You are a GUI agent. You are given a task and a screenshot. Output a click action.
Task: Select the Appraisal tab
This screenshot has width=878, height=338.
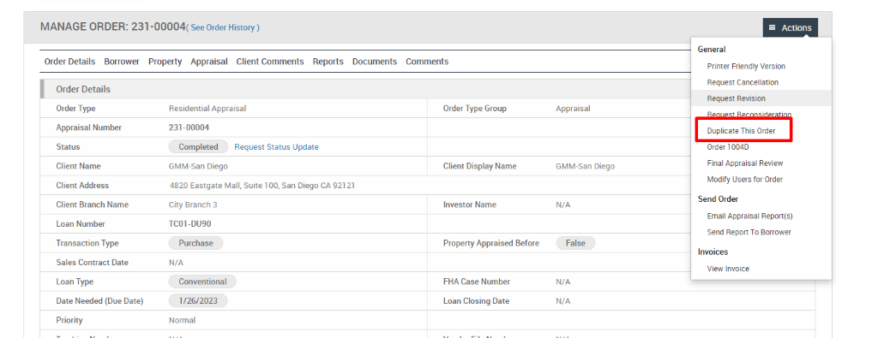pyautogui.click(x=209, y=62)
